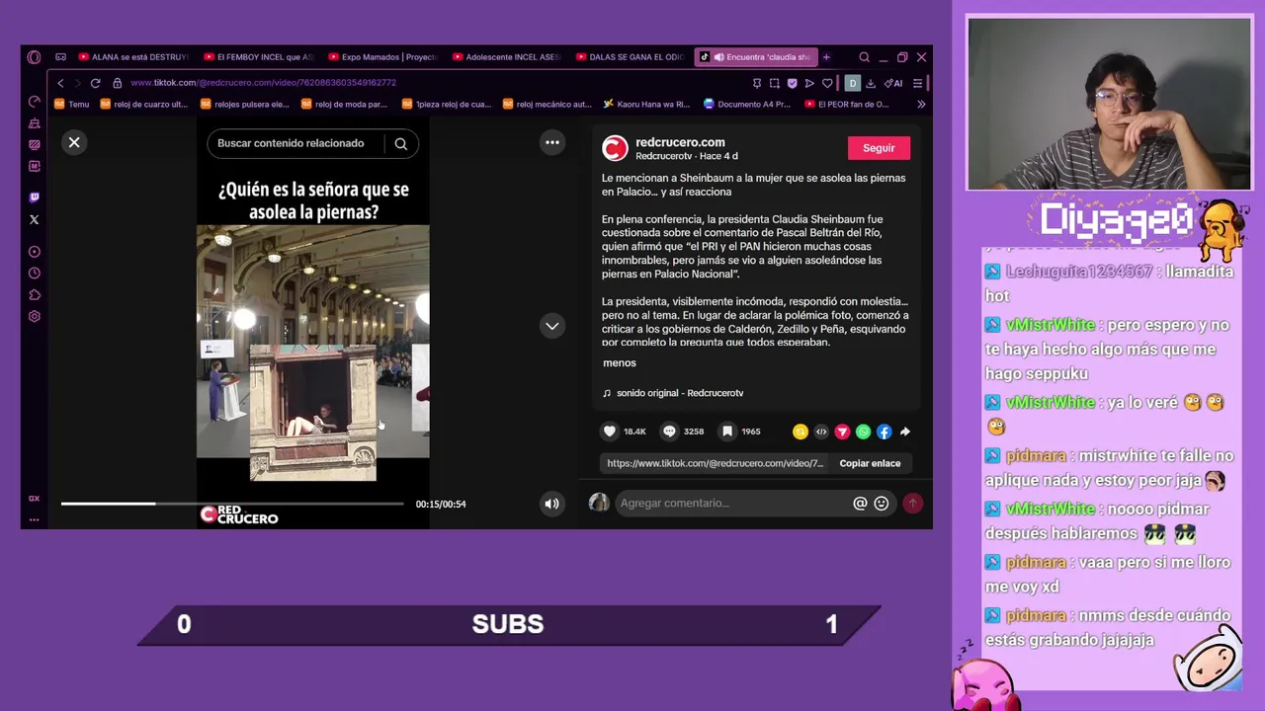Switch to Adolescente INCEL tab
1265x711 pixels.
pyautogui.click(x=506, y=57)
